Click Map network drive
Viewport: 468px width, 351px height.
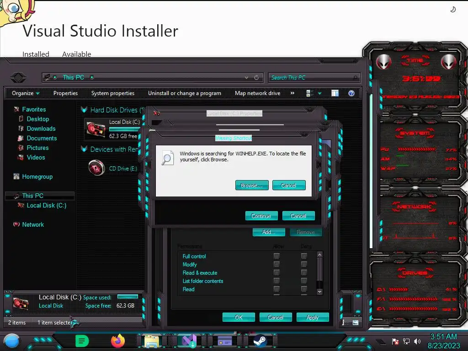coord(258,93)
